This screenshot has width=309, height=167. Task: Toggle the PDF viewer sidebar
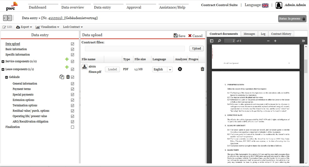[x=212, y=41]
